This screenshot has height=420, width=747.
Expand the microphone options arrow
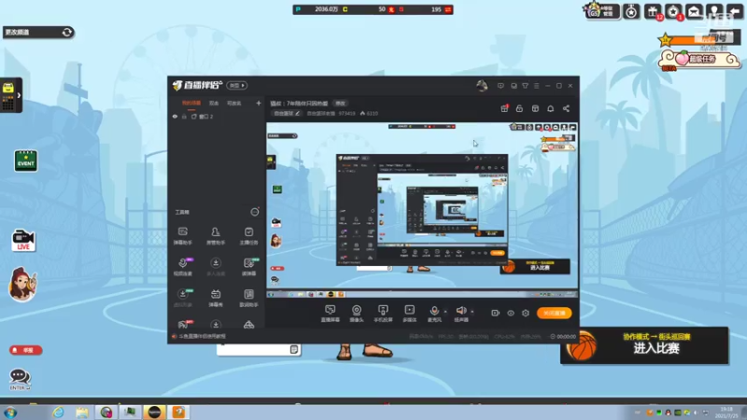tap(445, 312)
